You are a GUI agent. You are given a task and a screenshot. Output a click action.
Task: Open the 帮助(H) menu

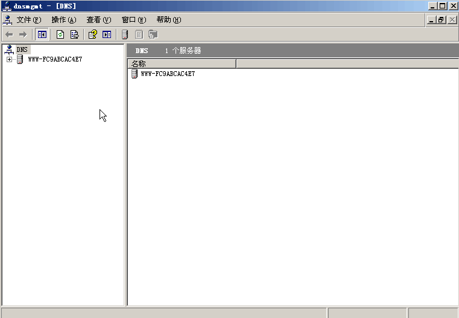[169, 20]
